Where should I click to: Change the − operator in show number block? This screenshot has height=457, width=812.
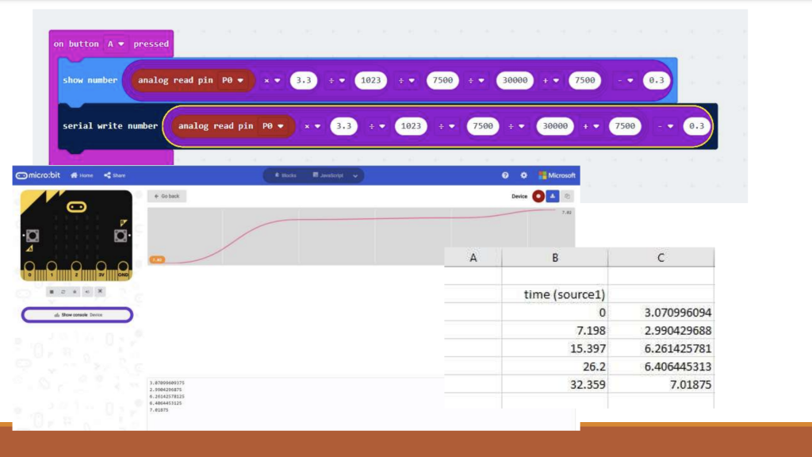click(x=625, y=80)
